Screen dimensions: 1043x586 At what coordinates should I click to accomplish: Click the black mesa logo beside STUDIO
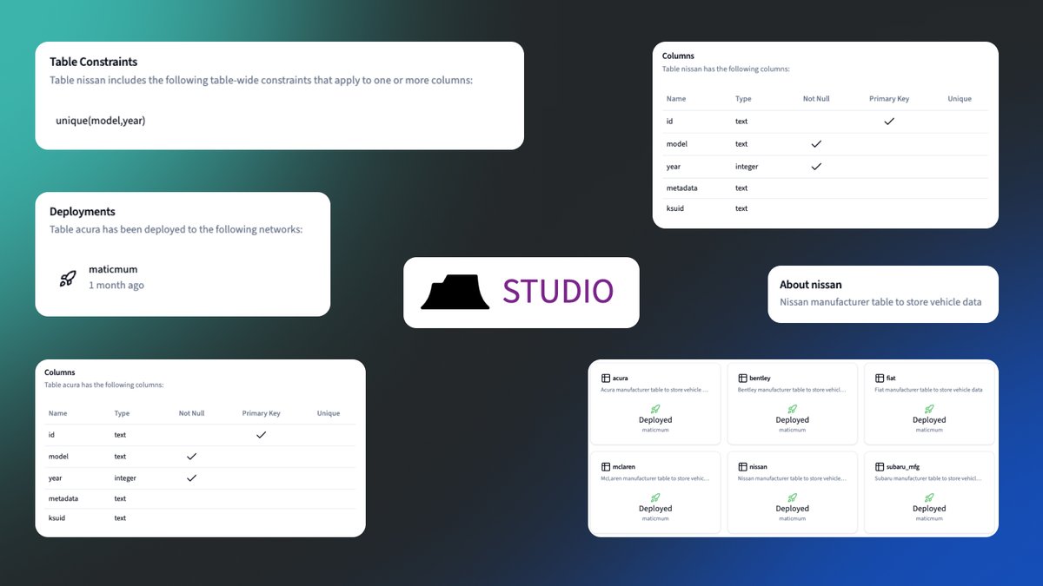pos(455,293)
